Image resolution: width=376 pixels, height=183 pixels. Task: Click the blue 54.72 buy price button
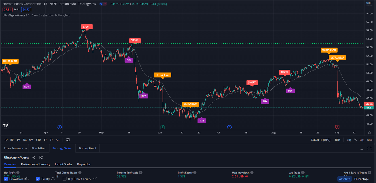coord(27,9)
